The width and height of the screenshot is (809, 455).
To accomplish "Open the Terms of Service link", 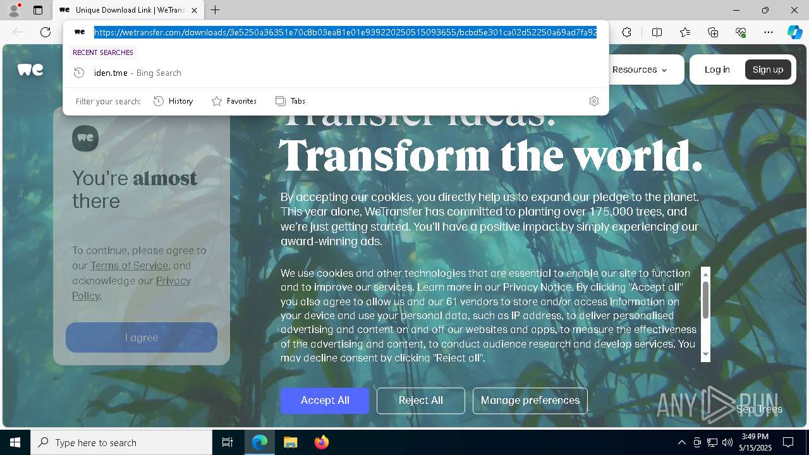I will 129,265.
